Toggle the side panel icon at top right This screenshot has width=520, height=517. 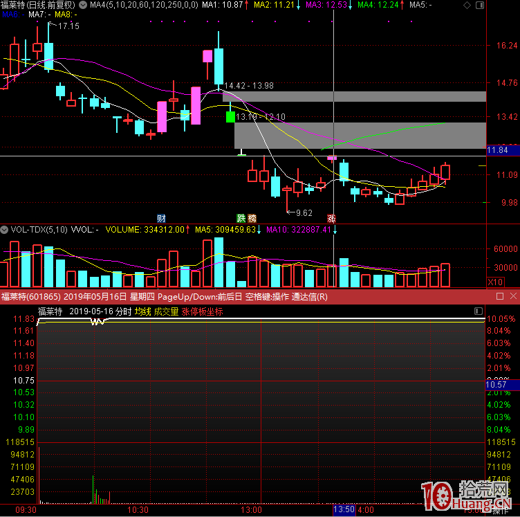tap(479, 5)
